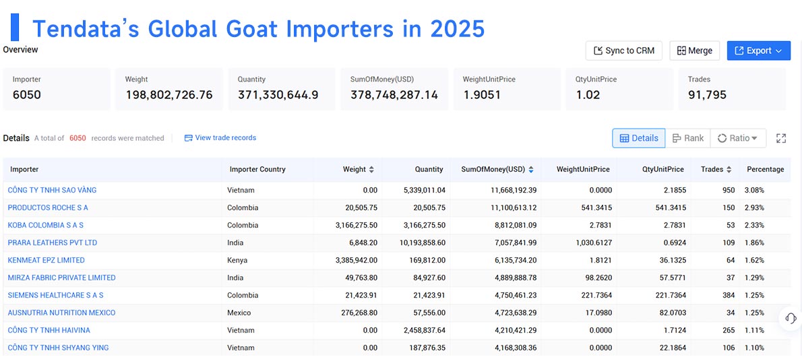Open importer KENMEAT EPZ LIMITED
Viewport: 802px width, 359px height.
pyautogui.click(x=46, y=260)
